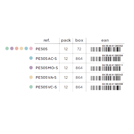
Task: Click the green swatch in the PE505 row
Action: (x=7, y=48)
